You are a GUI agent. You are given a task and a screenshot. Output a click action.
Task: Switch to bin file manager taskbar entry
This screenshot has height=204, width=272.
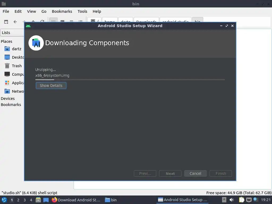click(x=111, y=200)
